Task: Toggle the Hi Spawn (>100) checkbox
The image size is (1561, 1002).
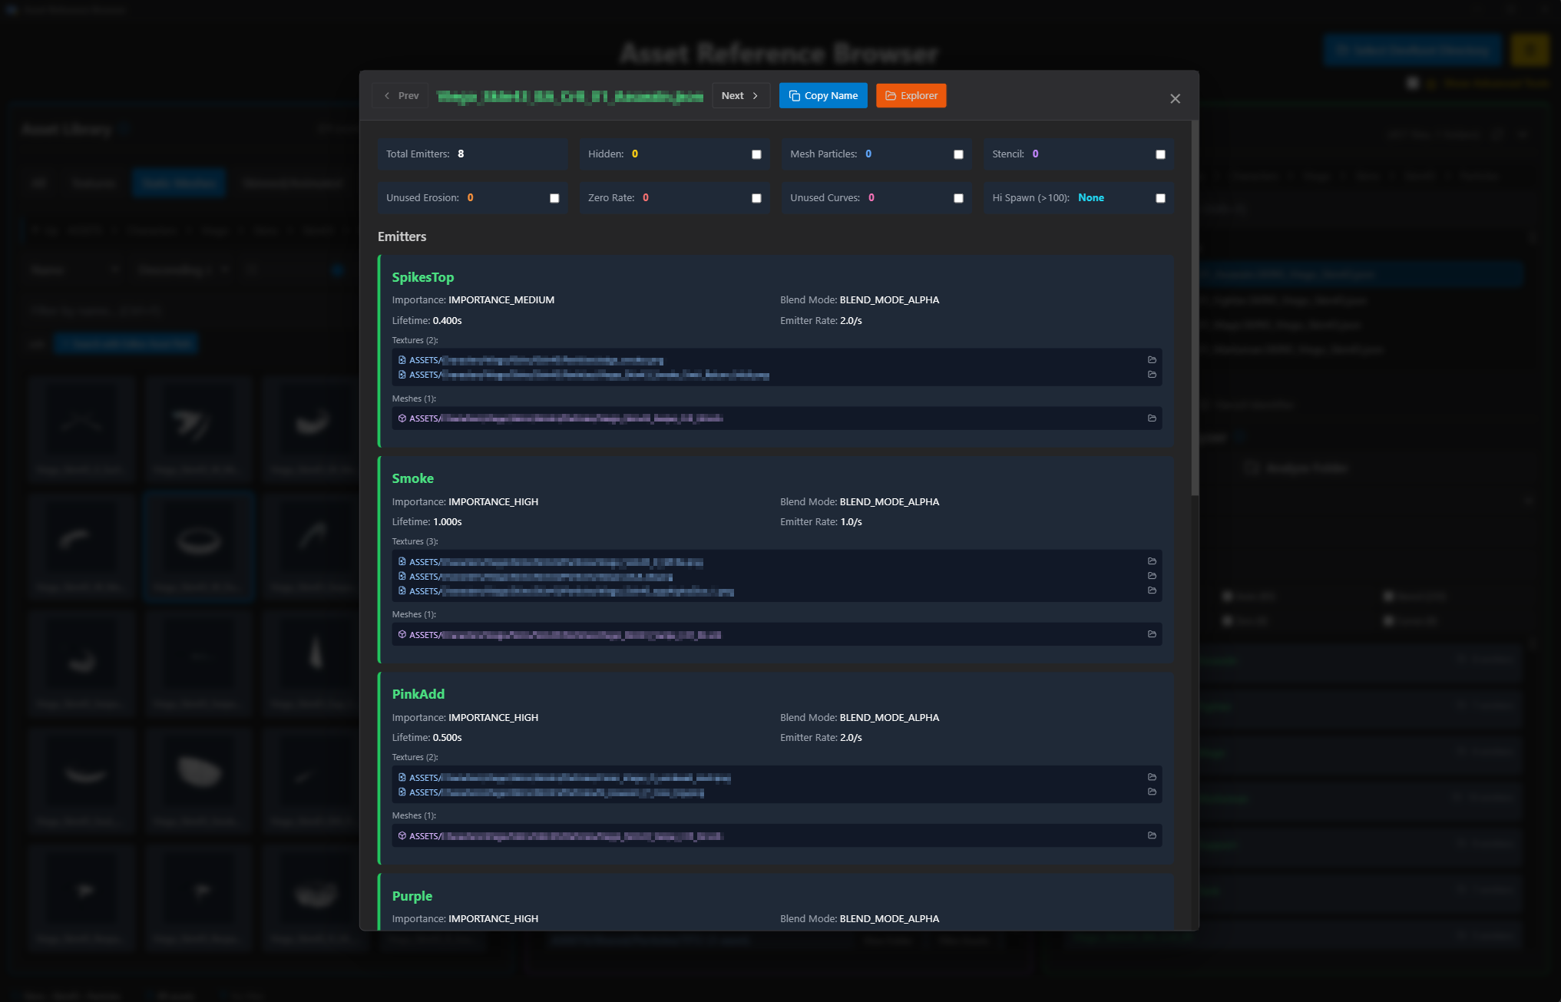Action: point(1160,197)
